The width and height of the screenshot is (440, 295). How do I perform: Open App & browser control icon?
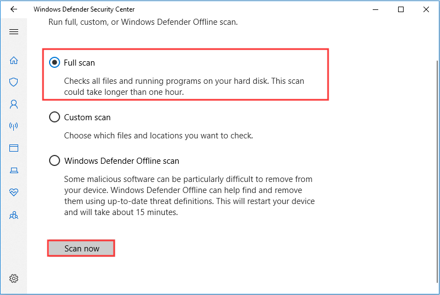14,148
